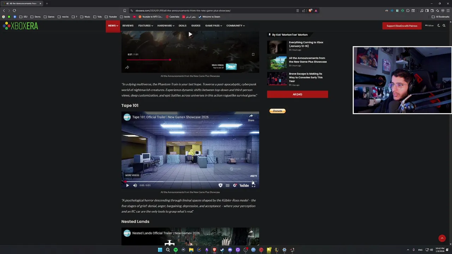Play the paused Phantom Train video
452x254 pixels.
coord(190,35)
